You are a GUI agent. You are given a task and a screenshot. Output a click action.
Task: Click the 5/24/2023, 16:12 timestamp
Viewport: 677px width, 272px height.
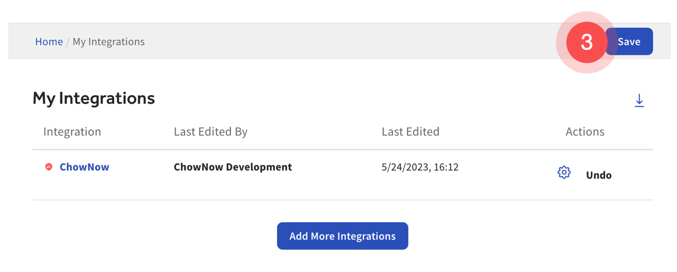[420, 167]
